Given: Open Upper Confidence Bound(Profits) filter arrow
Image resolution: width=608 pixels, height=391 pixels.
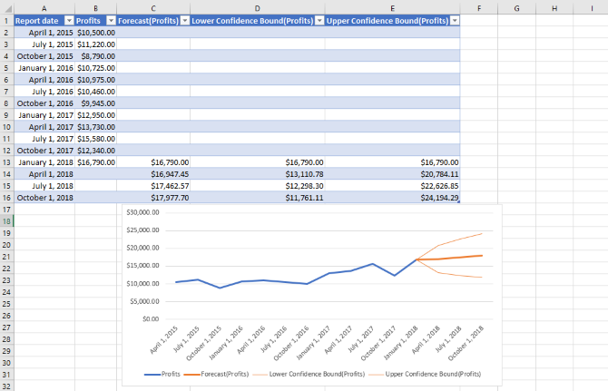Looking at the screenshot, I should point(454,20).
